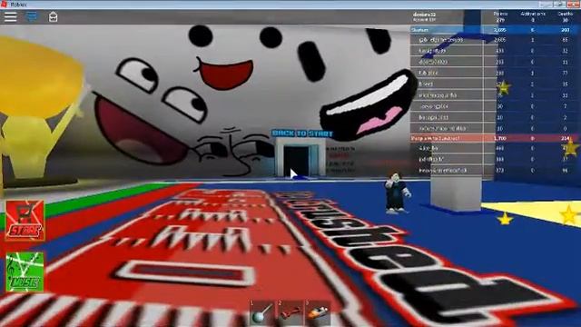This screenshot has height=327, width=581.
Task: Equip hotbar slot 2 red tool
Action: (290, 312)
